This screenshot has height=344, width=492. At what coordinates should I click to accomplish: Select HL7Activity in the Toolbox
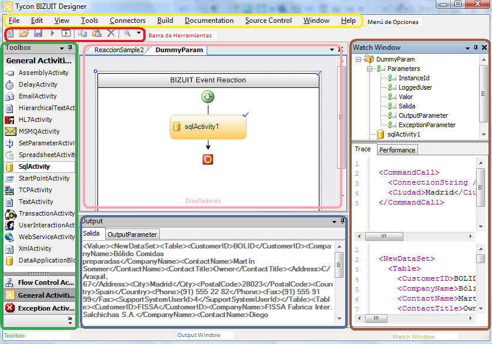40,120
